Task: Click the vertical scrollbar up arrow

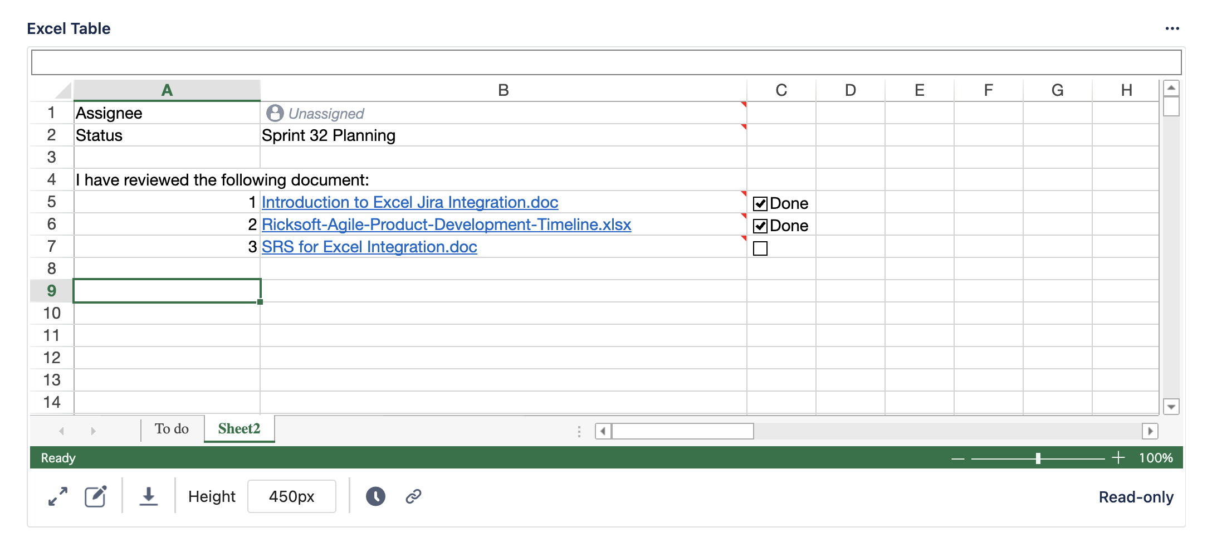Action: (1171, 88)
